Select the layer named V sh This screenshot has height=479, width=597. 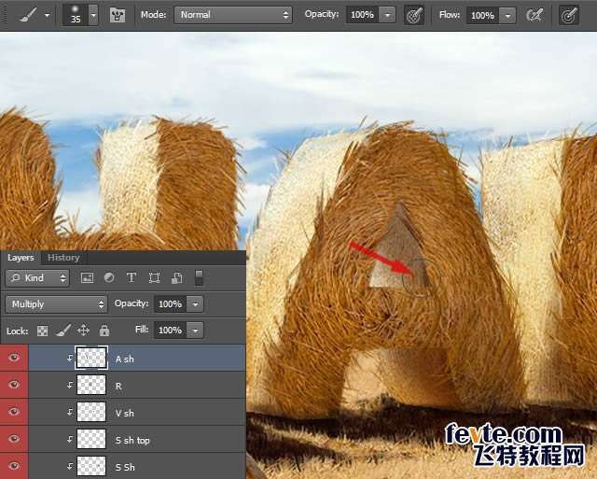124,413
